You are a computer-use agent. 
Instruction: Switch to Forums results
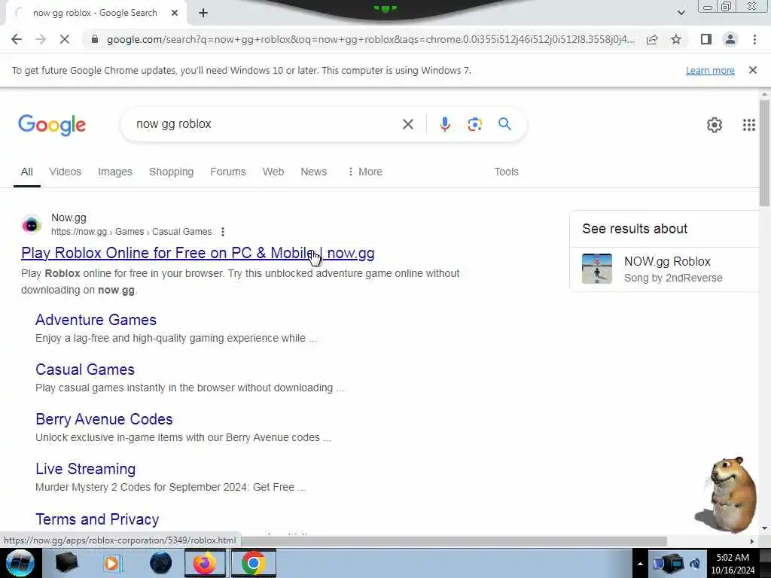click(228, 172)
